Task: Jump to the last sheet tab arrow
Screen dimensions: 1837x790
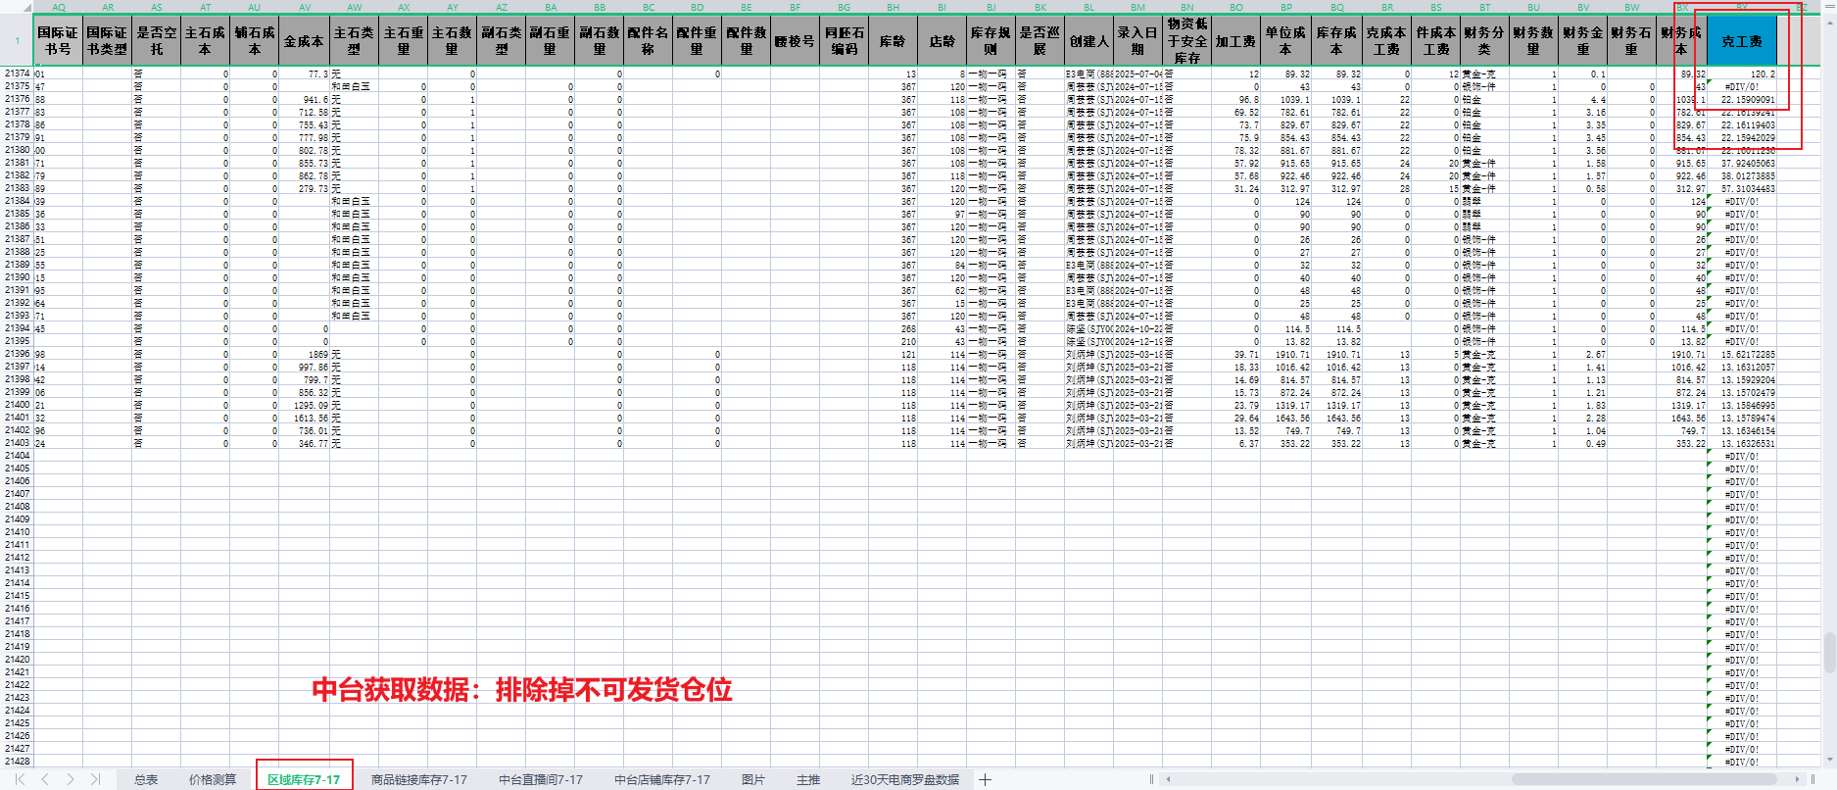Action: click(x=95, y=779)
